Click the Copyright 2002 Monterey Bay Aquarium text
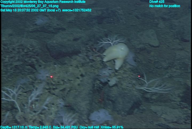The width and height of the screenshot is (192, 129). [x=43, y=2]
